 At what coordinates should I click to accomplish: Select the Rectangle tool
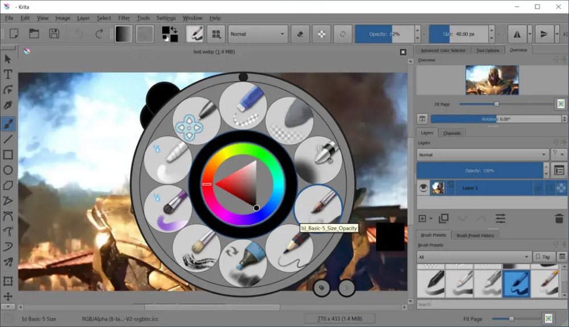click(x=8, y=153)
